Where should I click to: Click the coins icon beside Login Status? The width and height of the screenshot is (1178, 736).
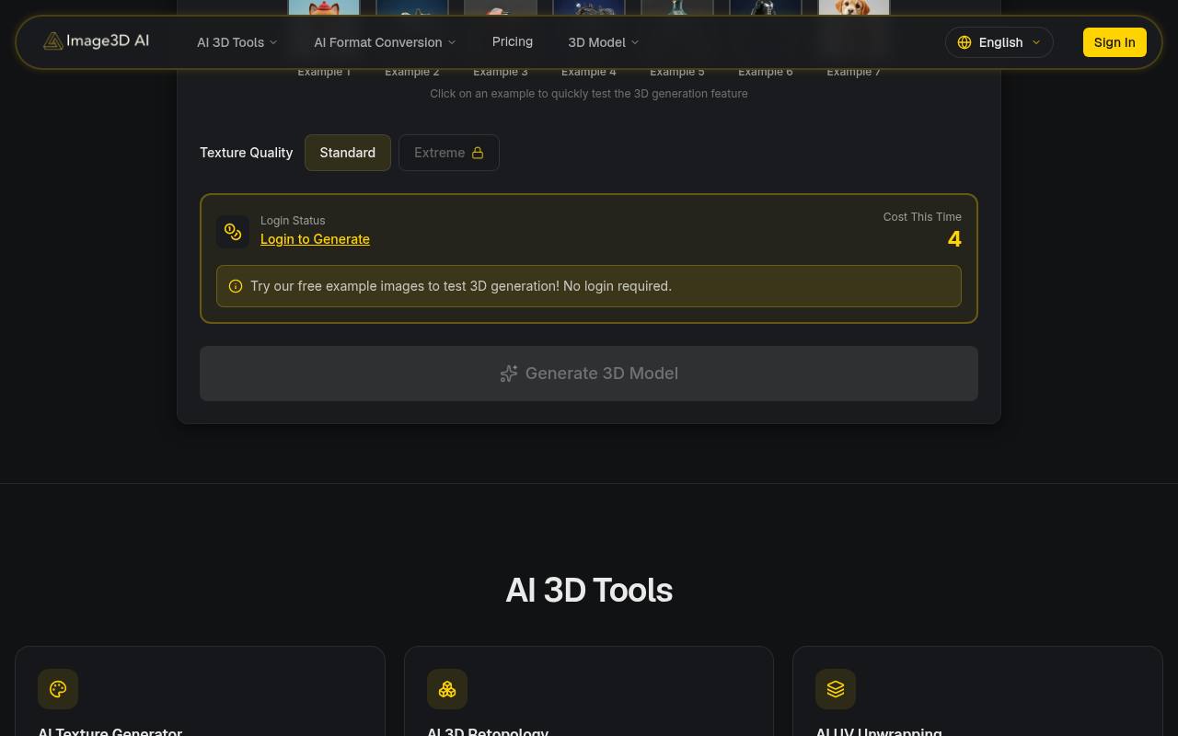tap(233, 232)
